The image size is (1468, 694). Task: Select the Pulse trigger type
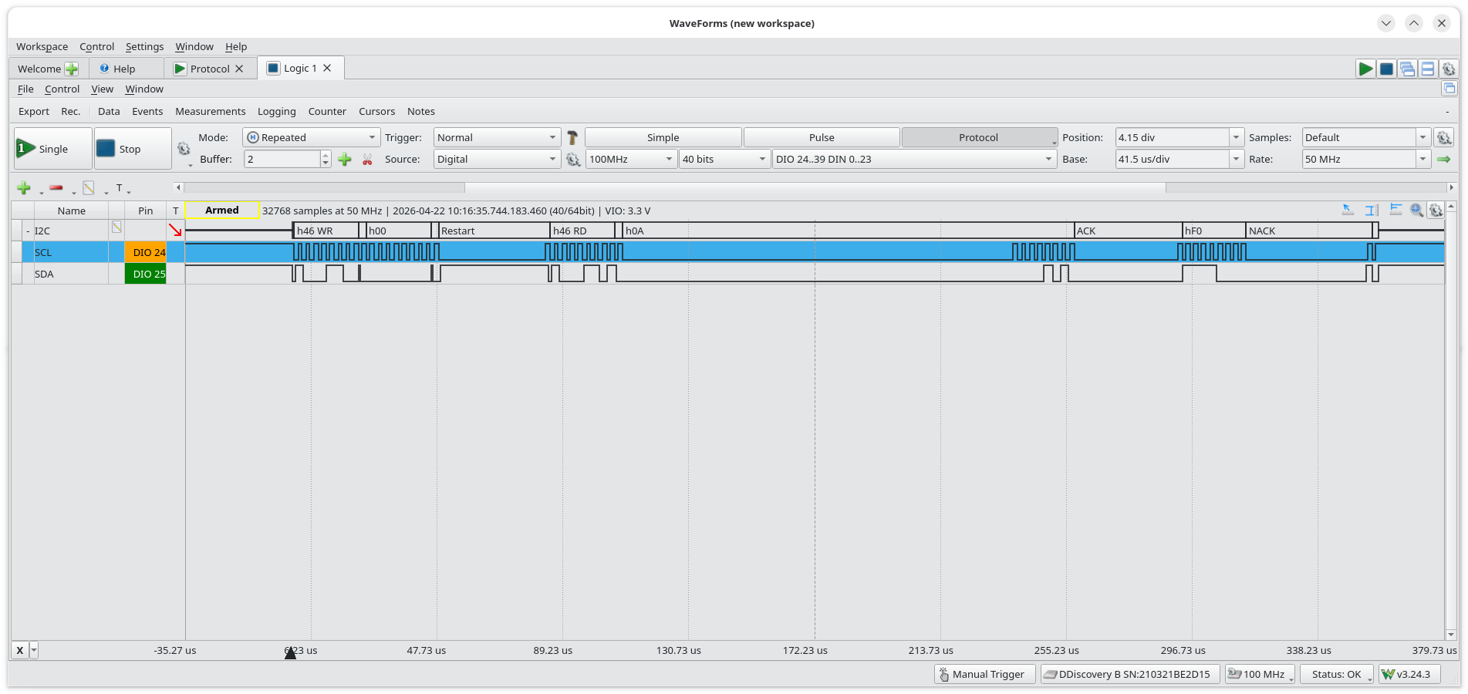[822, 137]
